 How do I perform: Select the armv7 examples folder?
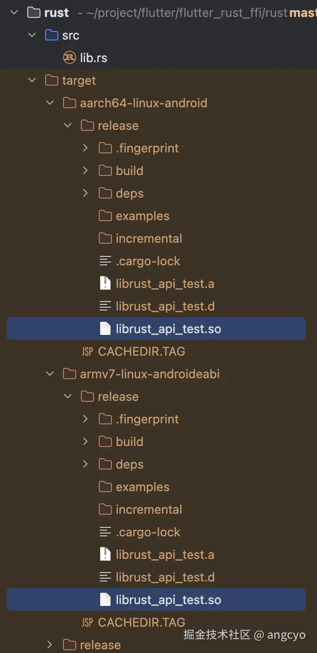point(142,487)
